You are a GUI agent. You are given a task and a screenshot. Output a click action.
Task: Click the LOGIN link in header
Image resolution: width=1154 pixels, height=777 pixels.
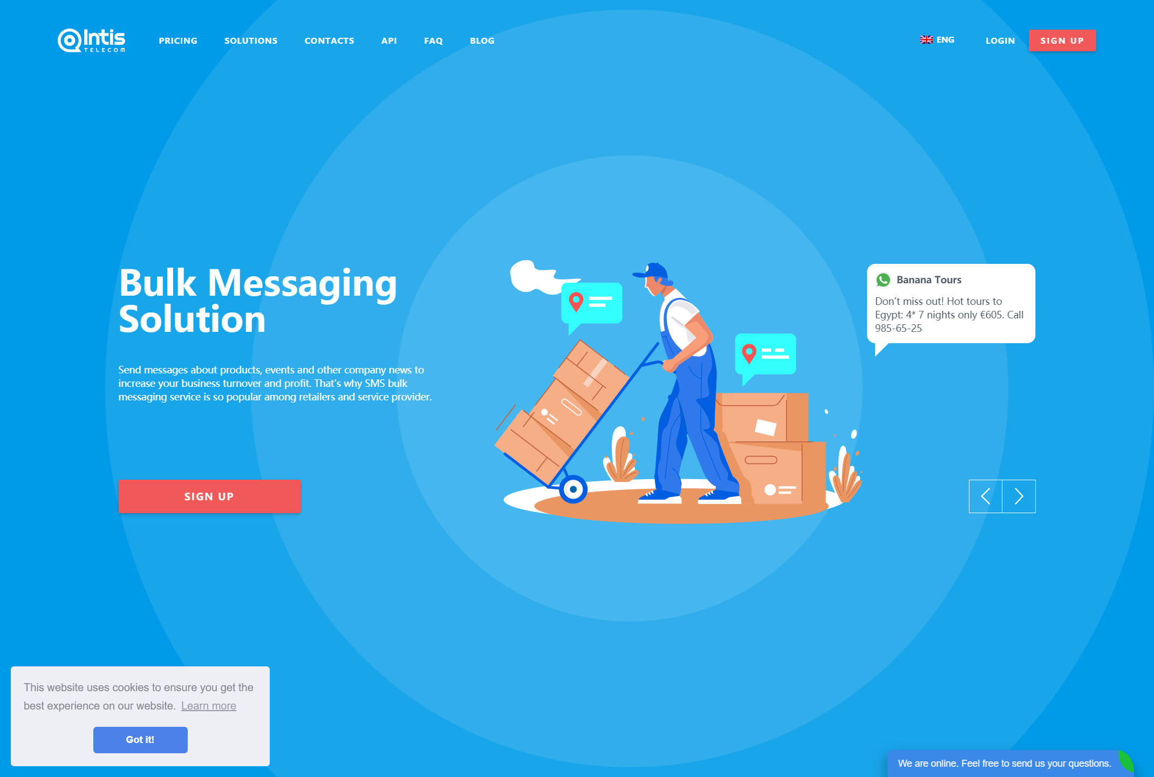tap(1001, 41)
